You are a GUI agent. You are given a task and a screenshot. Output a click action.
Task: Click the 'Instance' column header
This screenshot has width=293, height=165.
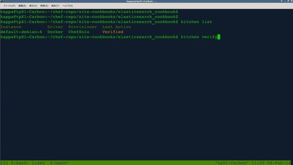coord(11,27)
